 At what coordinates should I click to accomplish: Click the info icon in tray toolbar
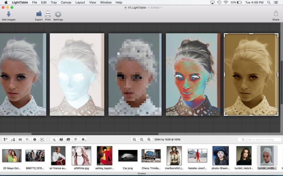tap(35, 139)
